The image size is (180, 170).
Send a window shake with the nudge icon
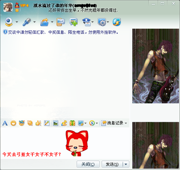pyautogui.click(x=30, y=123)
